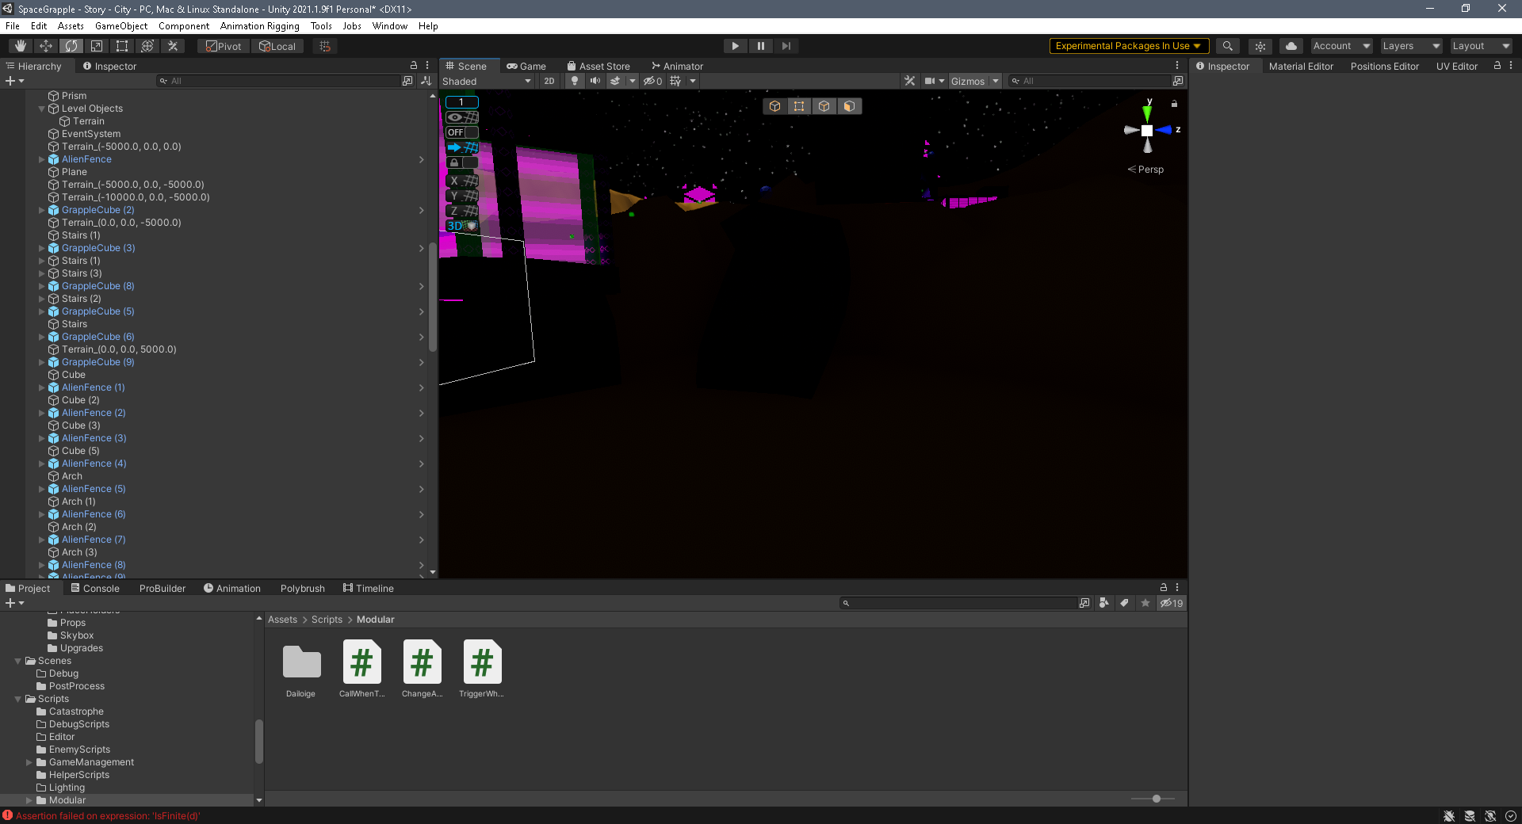
Task: Open the global search magnifier
Action: pos(1228,46)
